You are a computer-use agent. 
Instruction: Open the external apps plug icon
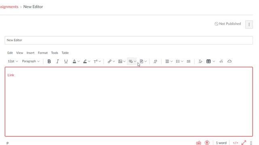[x=155, y=61]
